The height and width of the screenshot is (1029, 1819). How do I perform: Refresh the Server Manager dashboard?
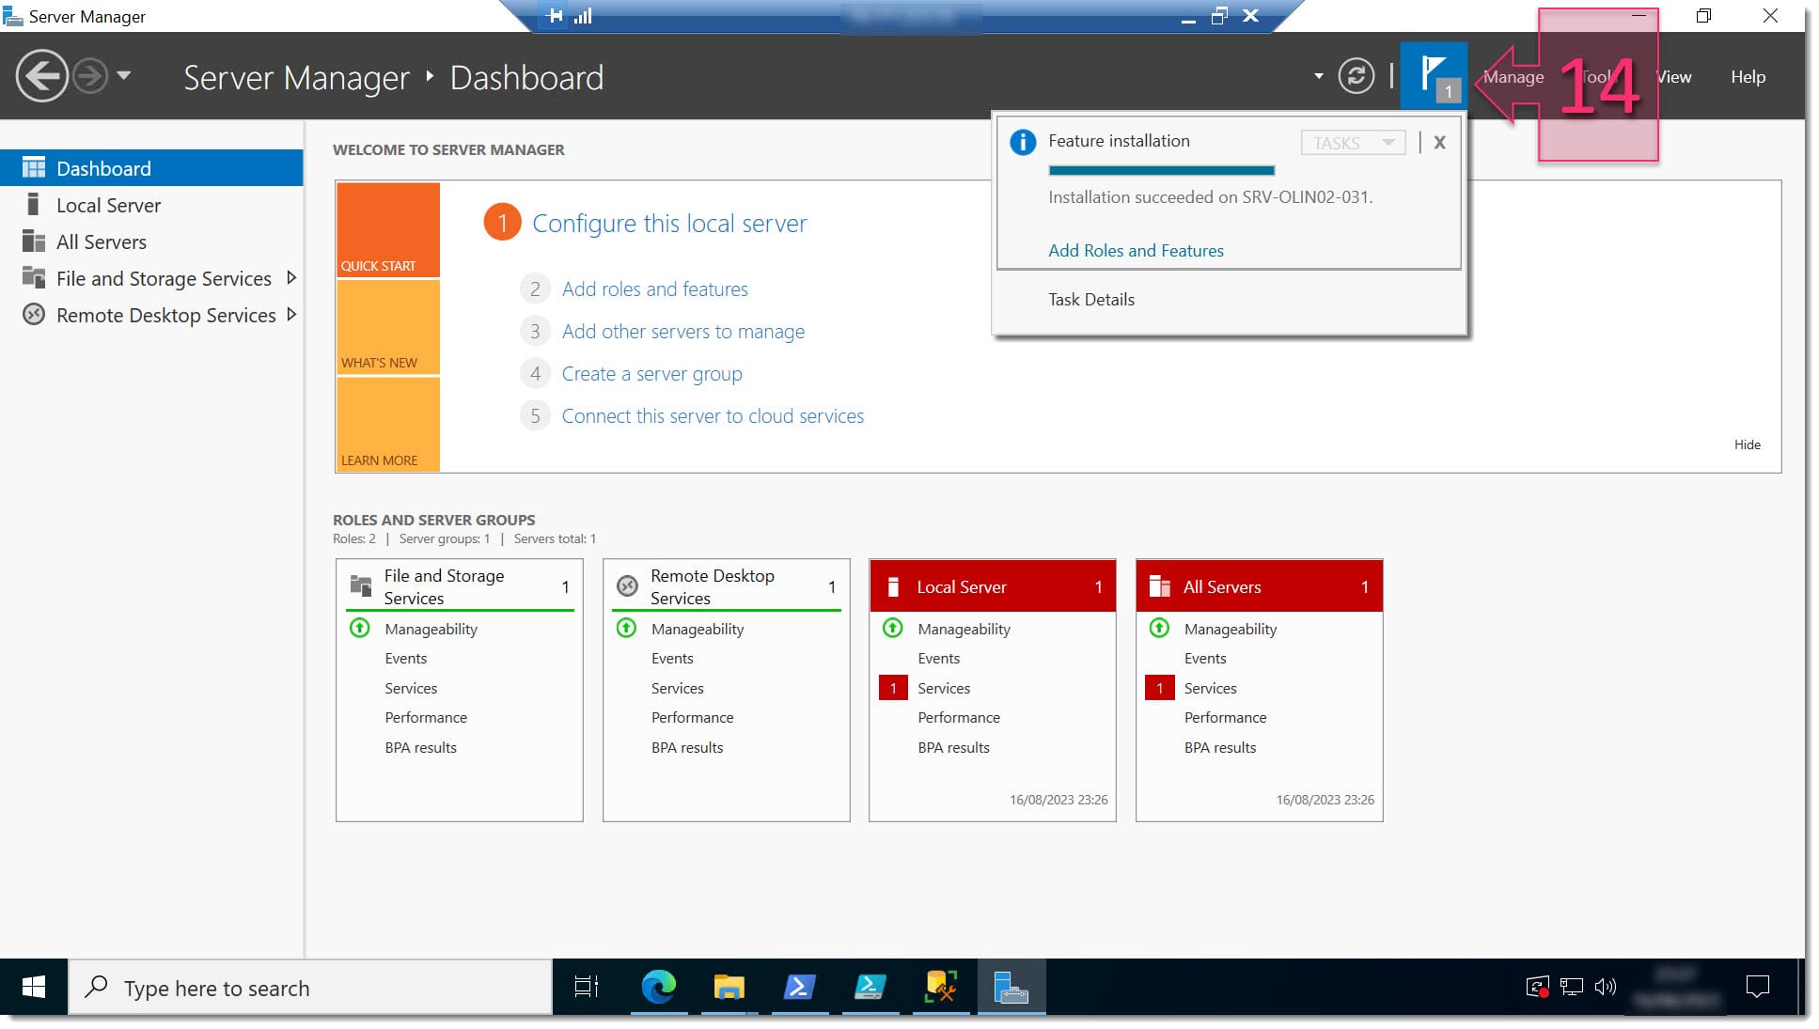coord(1356,76)
